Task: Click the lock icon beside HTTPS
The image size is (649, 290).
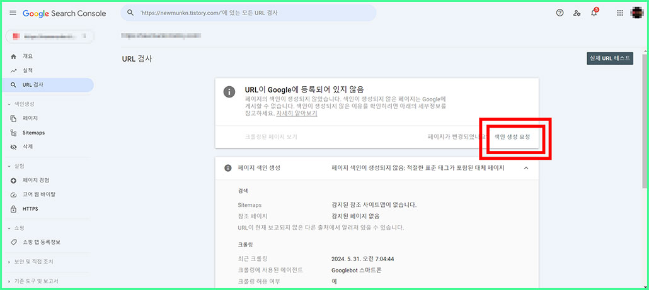Action: (13, 209)
